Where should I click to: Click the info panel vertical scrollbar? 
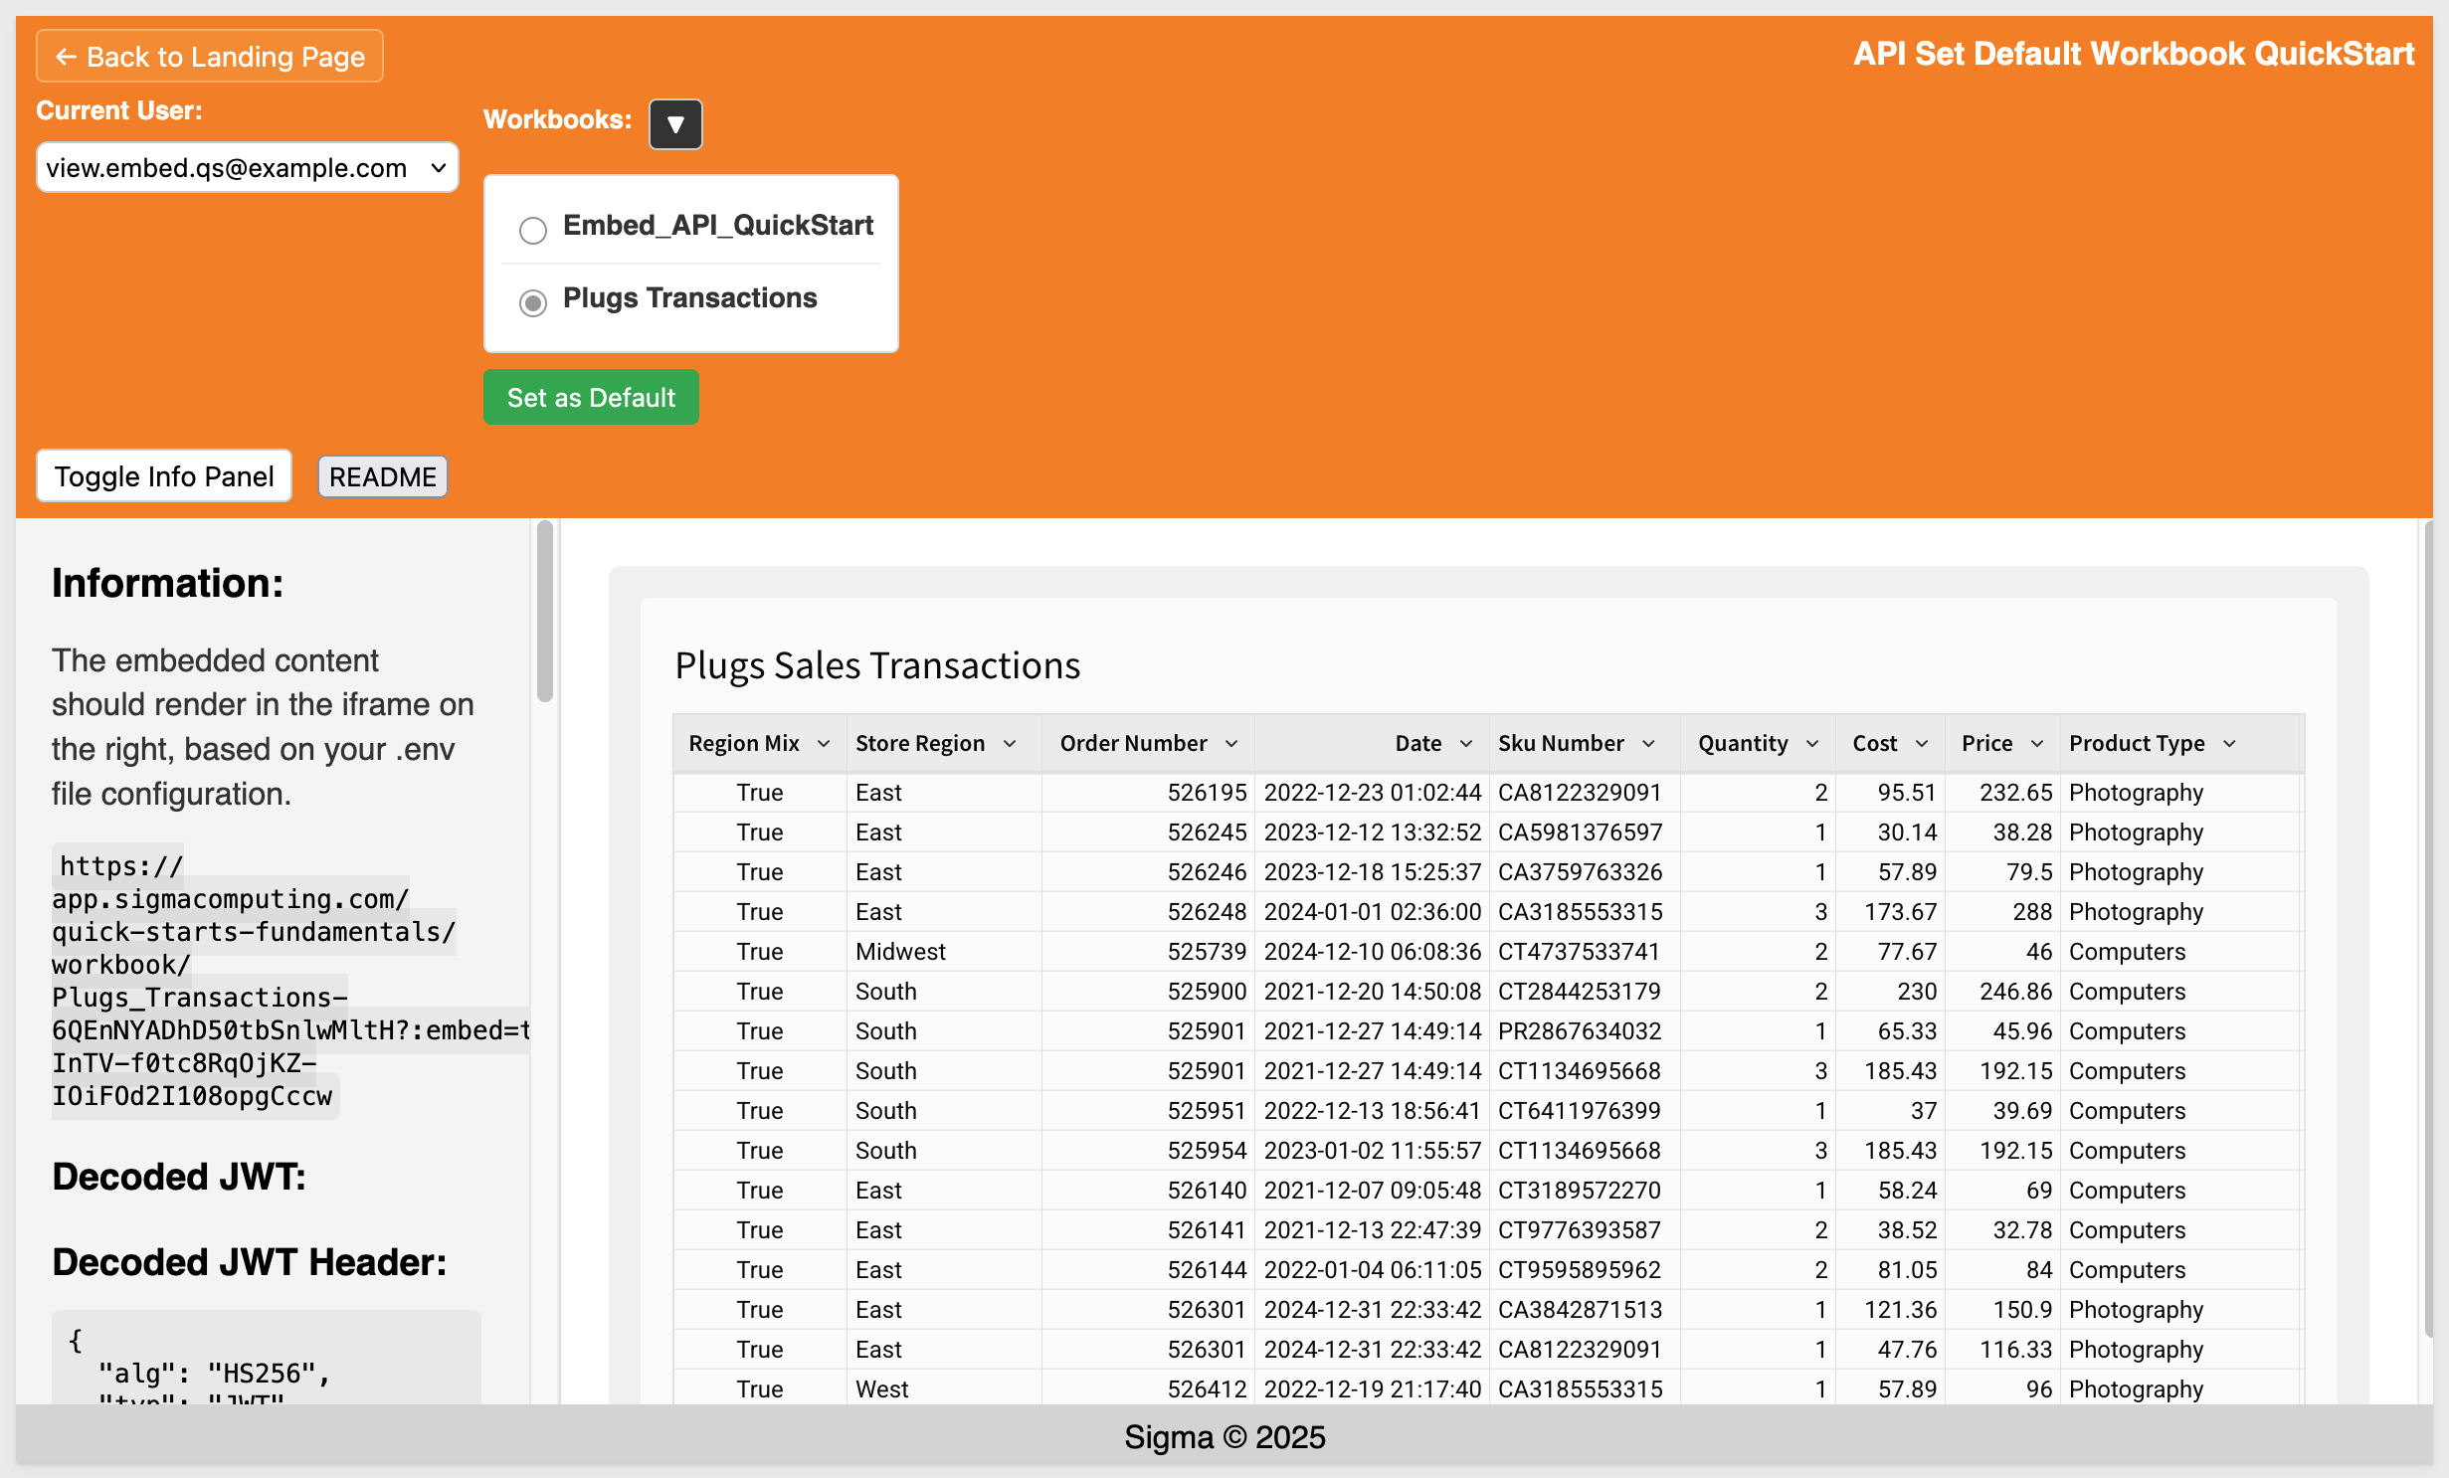coord(544,611)
